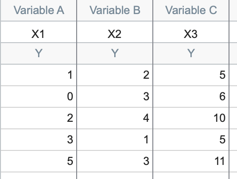Screen dimensions: 237x179
Task: Select the first row value 1 in X1
Action: tap(39, 75)
